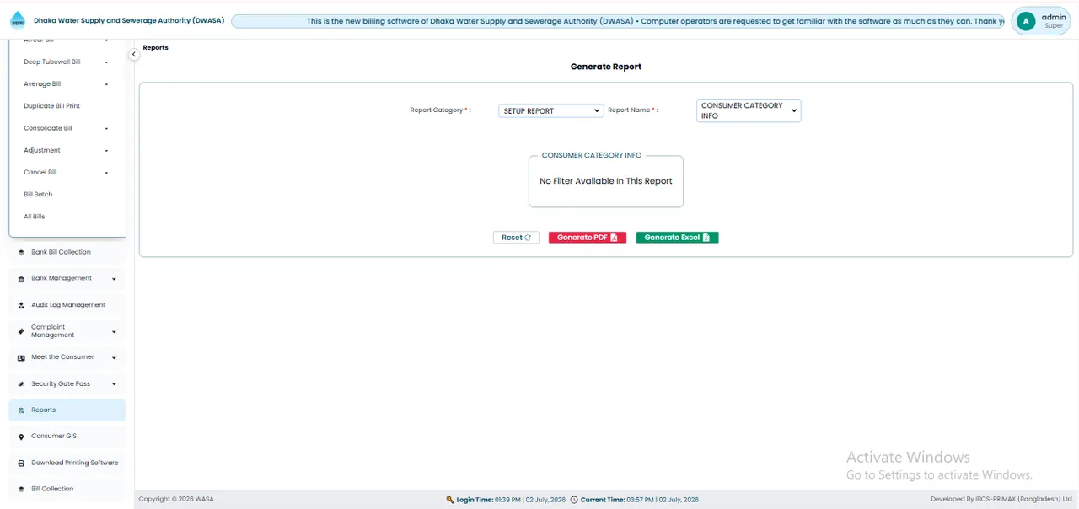
Task: Click the Generate Excel button
Action: tap(678, 238)
